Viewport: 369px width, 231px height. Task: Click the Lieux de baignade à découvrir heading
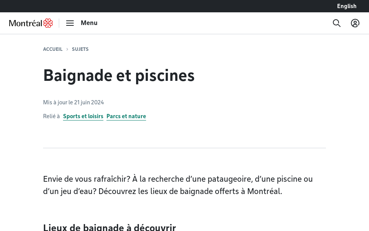click(x=110, y=227)
